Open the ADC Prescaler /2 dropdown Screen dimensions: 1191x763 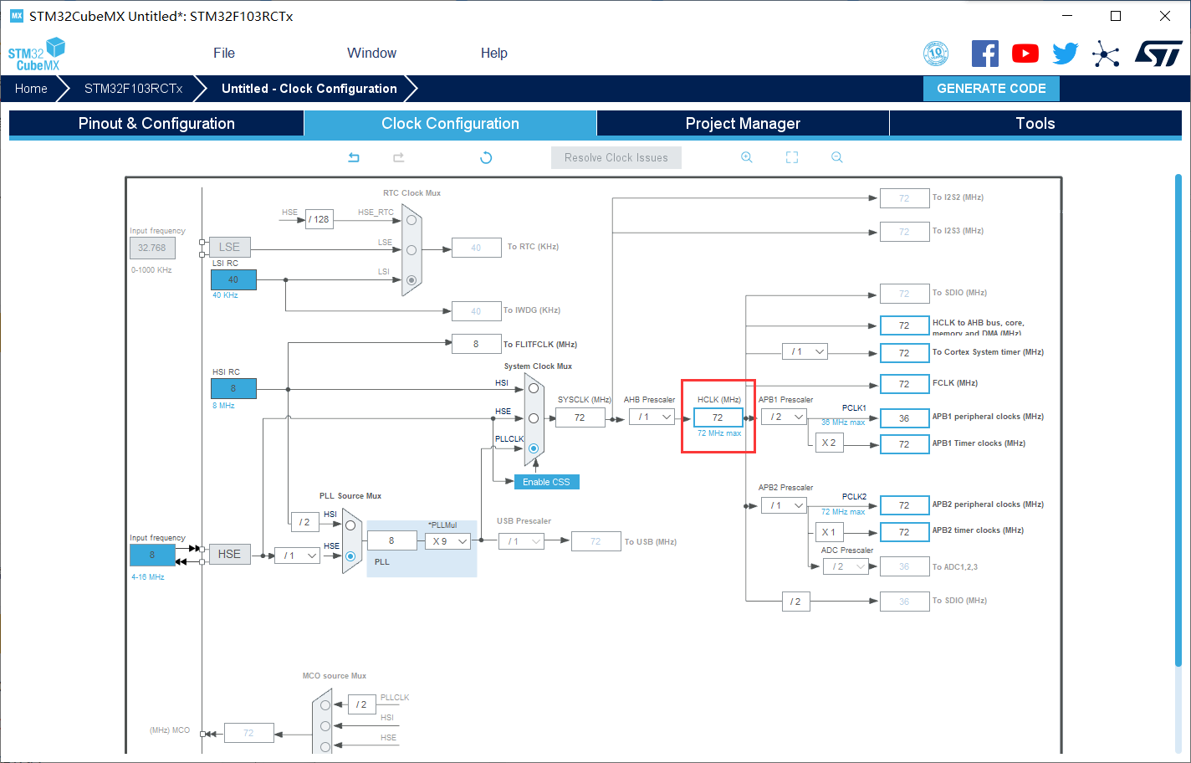point(846,566)
